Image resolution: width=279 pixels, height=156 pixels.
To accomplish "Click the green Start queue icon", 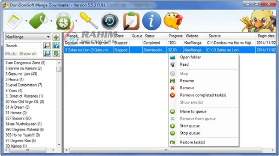I will tap(172, 126).
